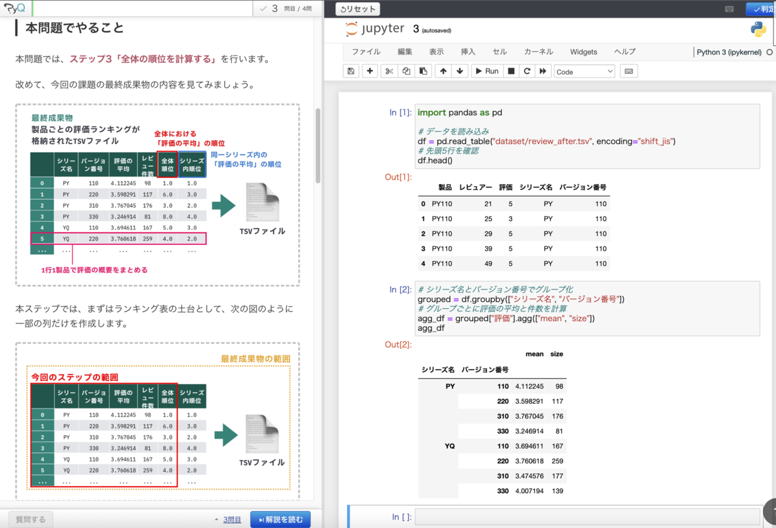Insert a cell below with the plus icon

click(x=370, y=71)
